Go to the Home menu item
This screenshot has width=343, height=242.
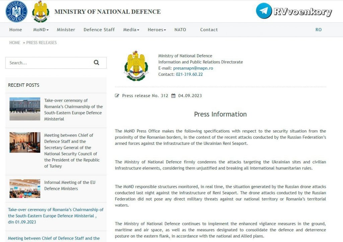pyautogui.click(x=15, y=30)
